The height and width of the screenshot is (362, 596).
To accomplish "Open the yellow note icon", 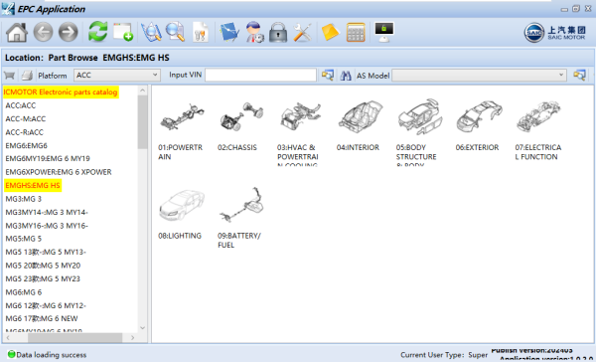I will pos(330,32).
